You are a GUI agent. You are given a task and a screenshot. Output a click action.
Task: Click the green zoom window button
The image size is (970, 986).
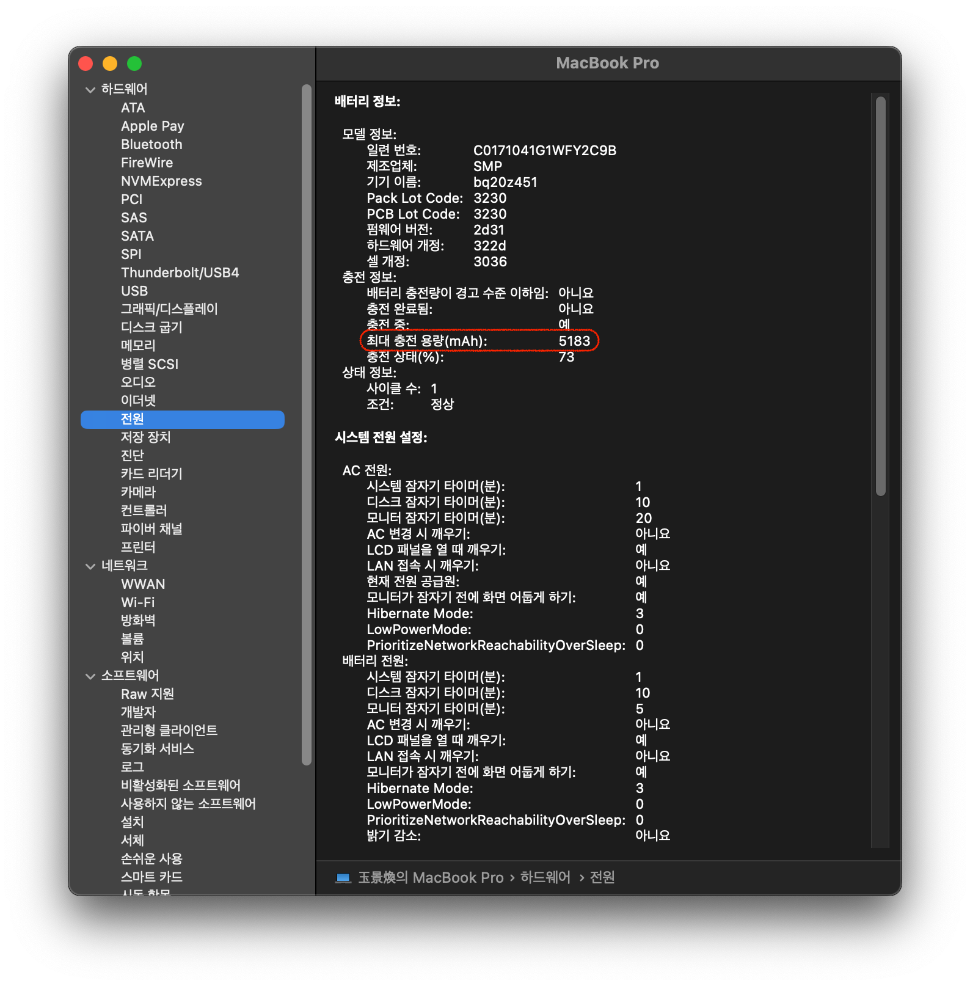click(134, 64)
